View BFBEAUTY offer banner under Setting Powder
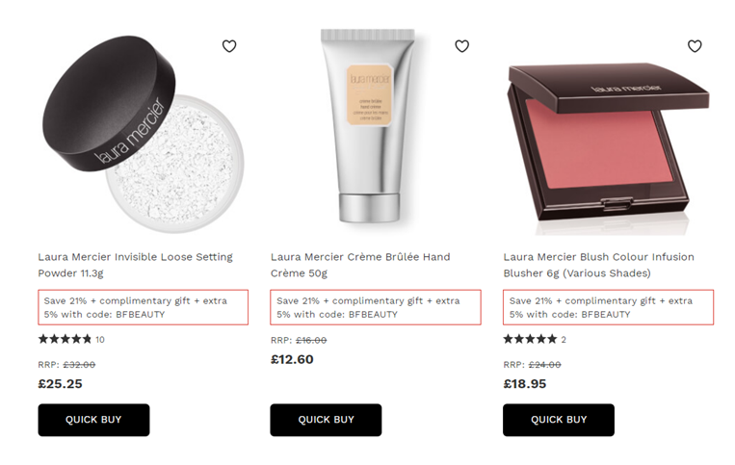Viewport: 735px width, 465px height. click(143, 307)
